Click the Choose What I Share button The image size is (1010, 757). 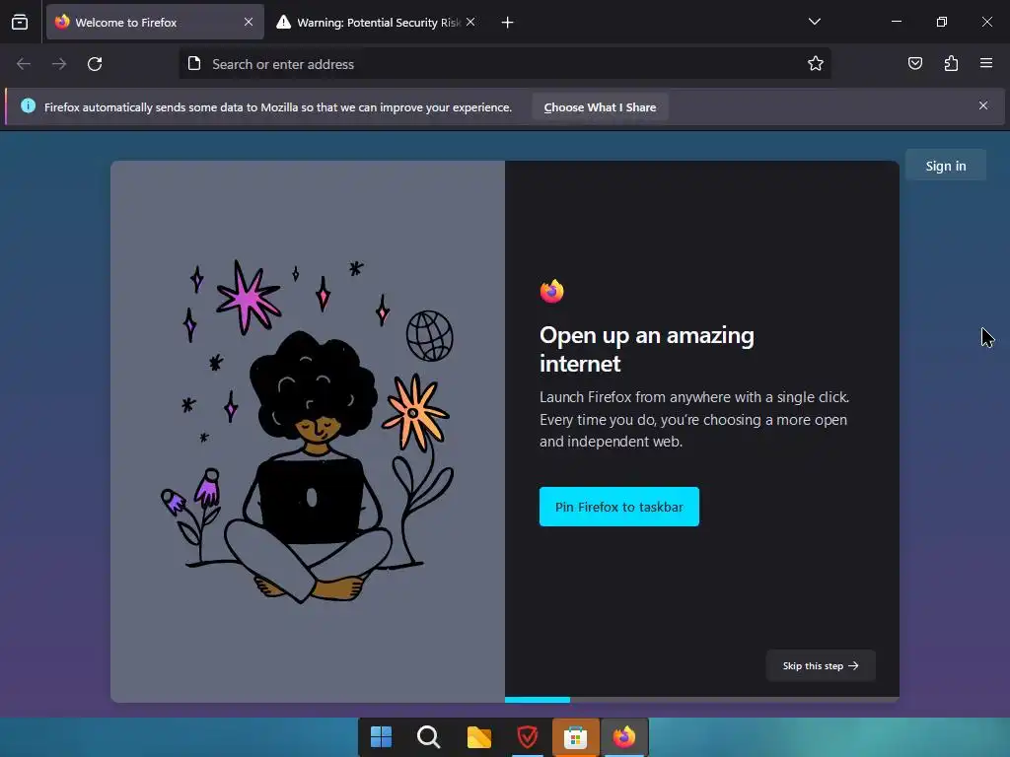(x=600, y=107)
